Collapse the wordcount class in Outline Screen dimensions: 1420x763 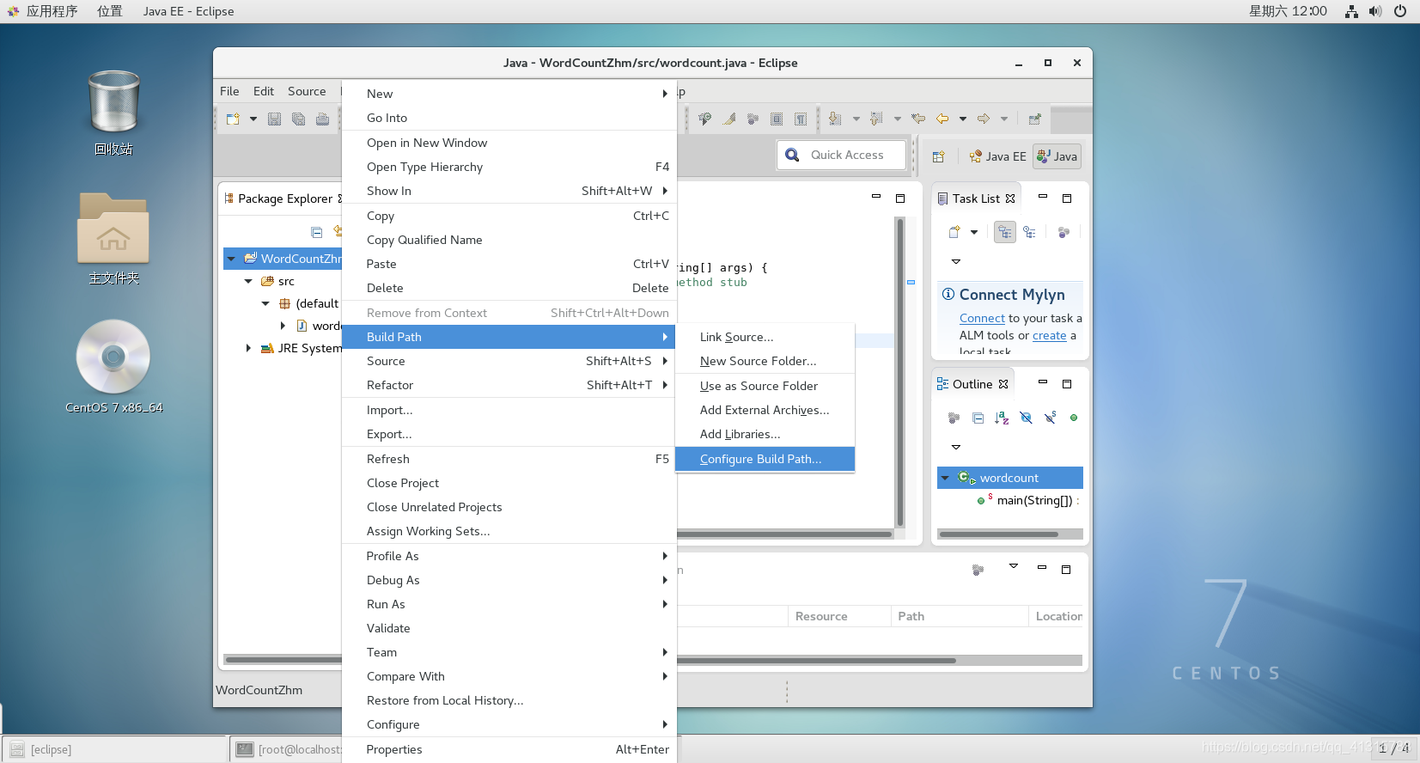click(945, 478)
